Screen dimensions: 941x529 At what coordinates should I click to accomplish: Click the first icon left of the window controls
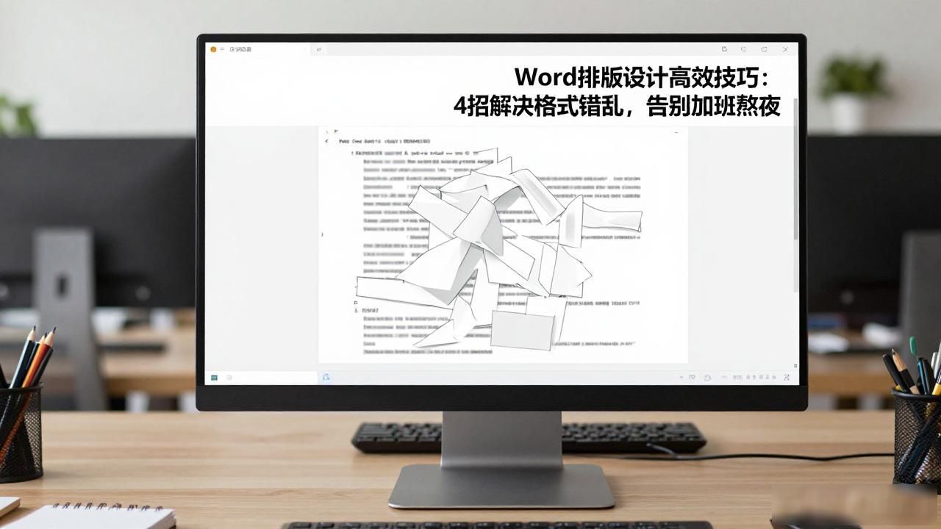point(724,49)
